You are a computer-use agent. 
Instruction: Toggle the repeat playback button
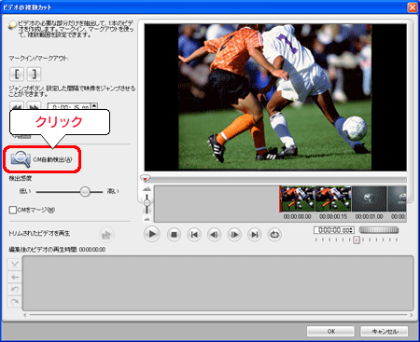(x=274, y=235)
